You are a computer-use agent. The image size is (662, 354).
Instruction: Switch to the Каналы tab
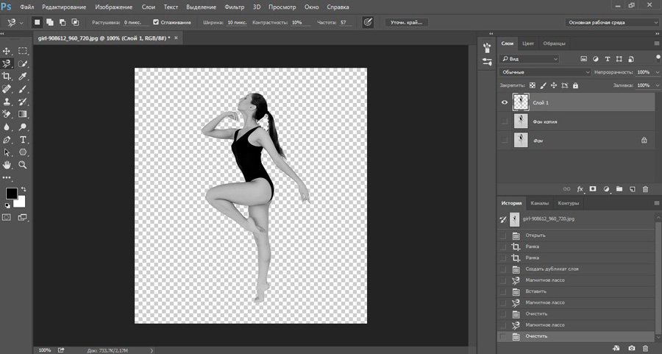click(x=539, y=203)
